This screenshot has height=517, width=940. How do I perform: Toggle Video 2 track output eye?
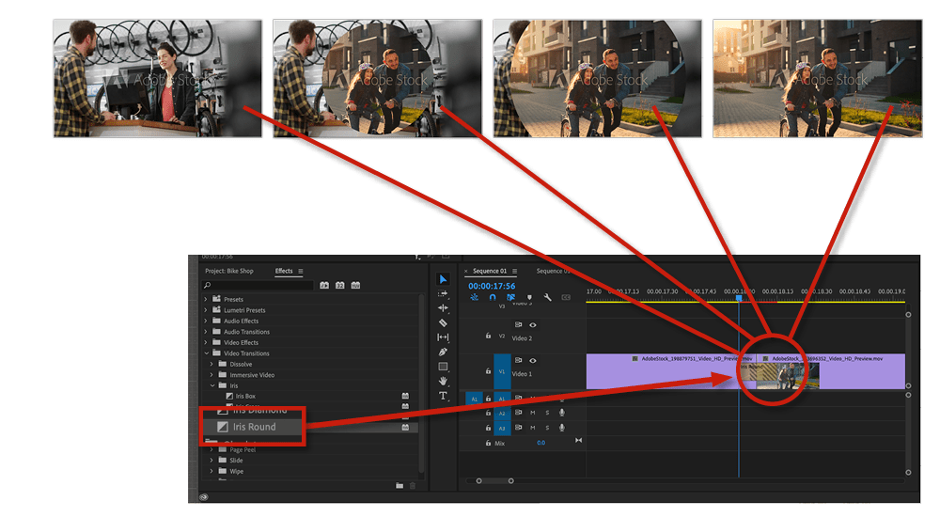(532, 325)
